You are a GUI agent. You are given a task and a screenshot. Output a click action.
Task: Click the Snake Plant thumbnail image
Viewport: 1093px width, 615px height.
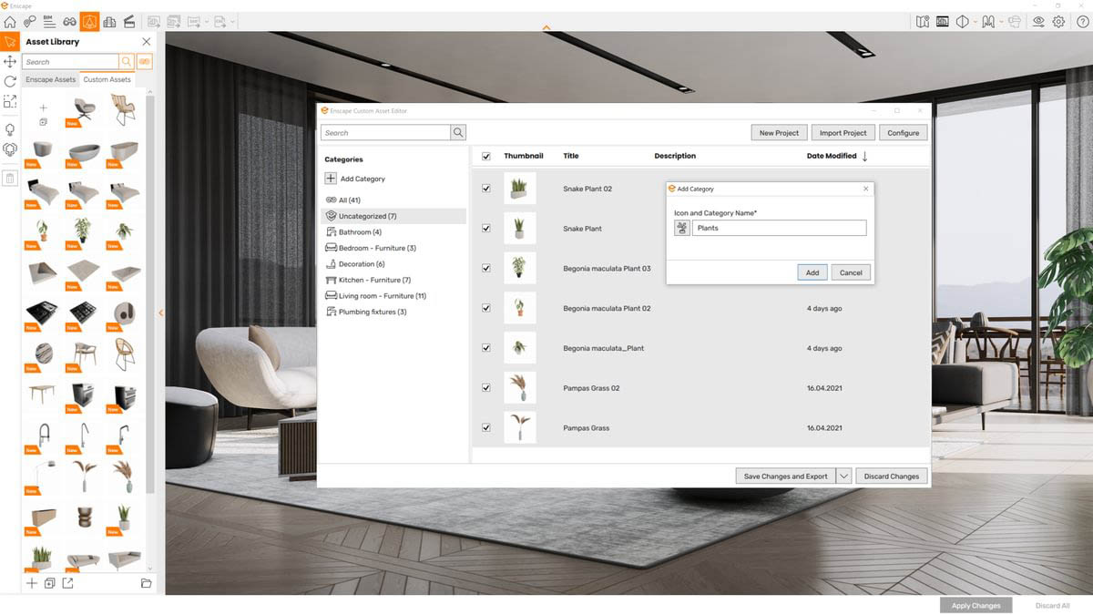520,228
